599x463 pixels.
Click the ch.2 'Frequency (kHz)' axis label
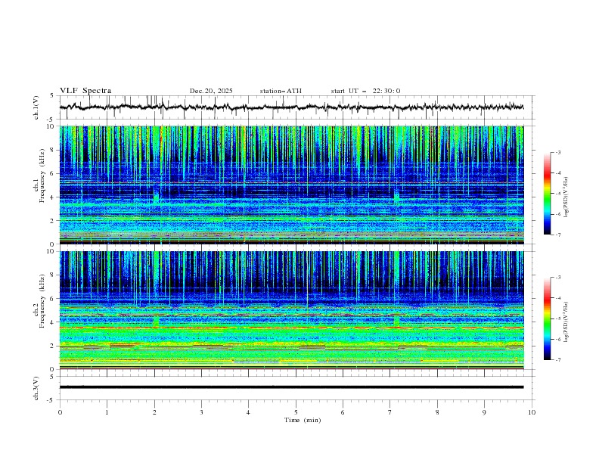[42, 301]
